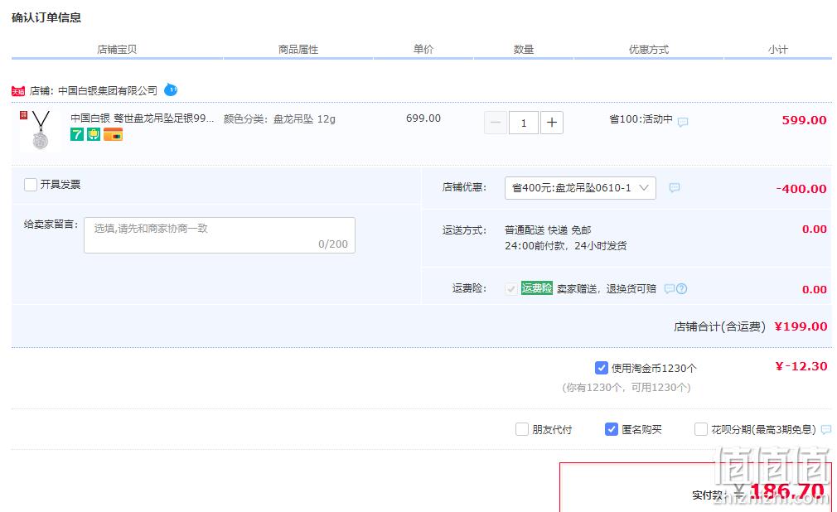Click the comment icon beside the store discount dropdown

click(x=675, y=187)
